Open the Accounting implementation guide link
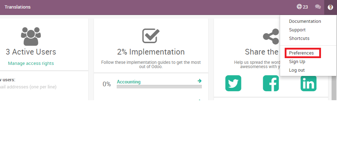 pos(128,82)
